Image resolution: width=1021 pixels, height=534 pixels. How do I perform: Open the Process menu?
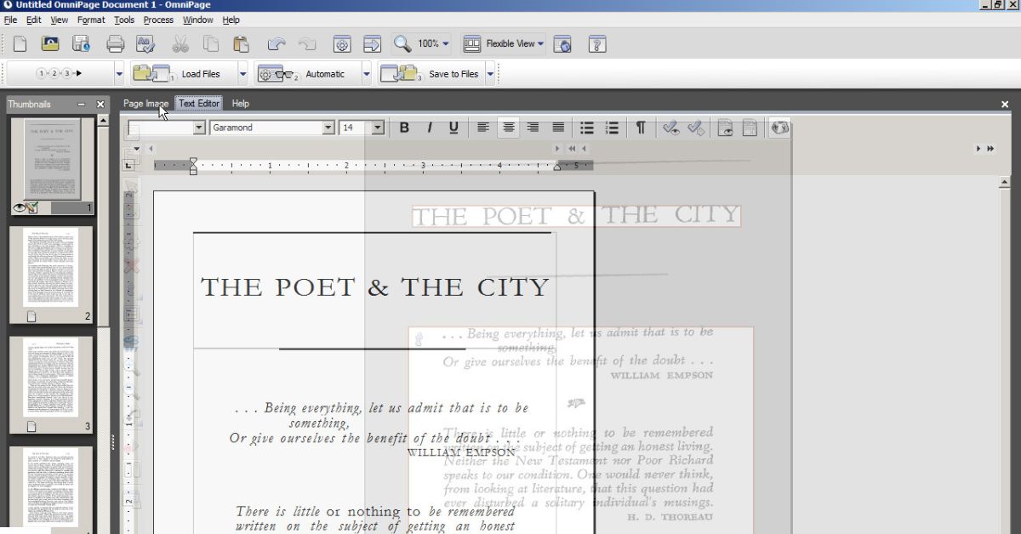[x=157, y=20]
